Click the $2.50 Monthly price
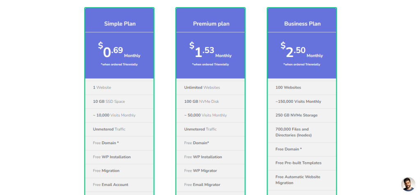420x195 pixels. 301,51
